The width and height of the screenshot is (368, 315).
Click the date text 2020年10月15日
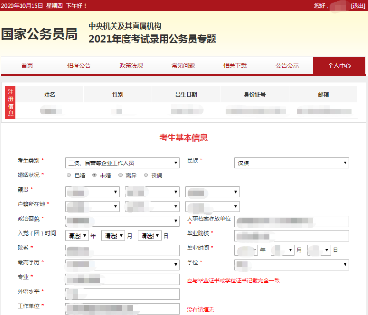point(22,6)
